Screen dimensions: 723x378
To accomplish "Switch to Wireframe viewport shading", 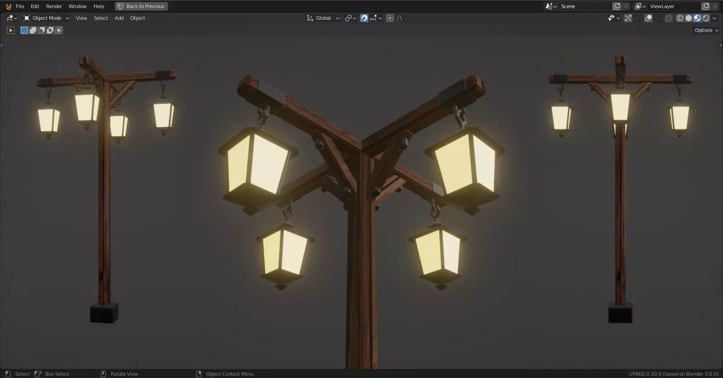I will click(680, 18).
